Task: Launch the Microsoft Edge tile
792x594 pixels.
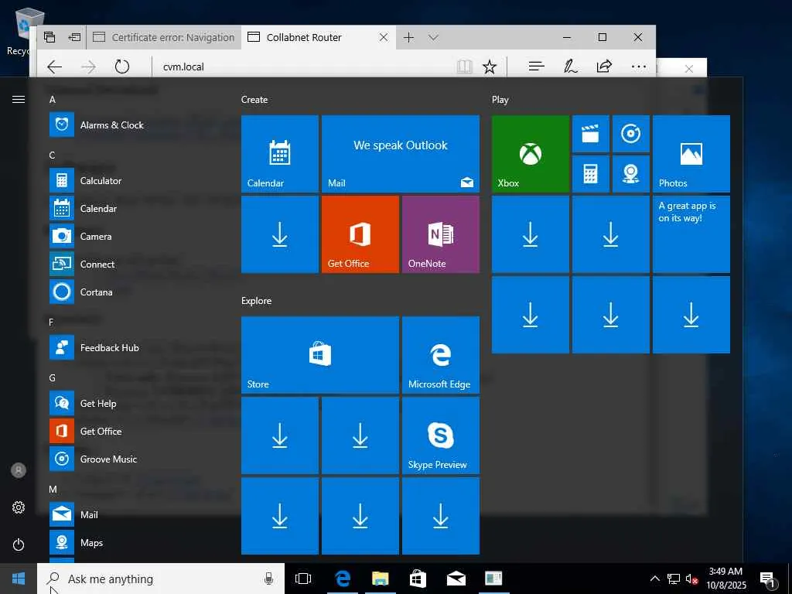Action: (x=441, y=354)
